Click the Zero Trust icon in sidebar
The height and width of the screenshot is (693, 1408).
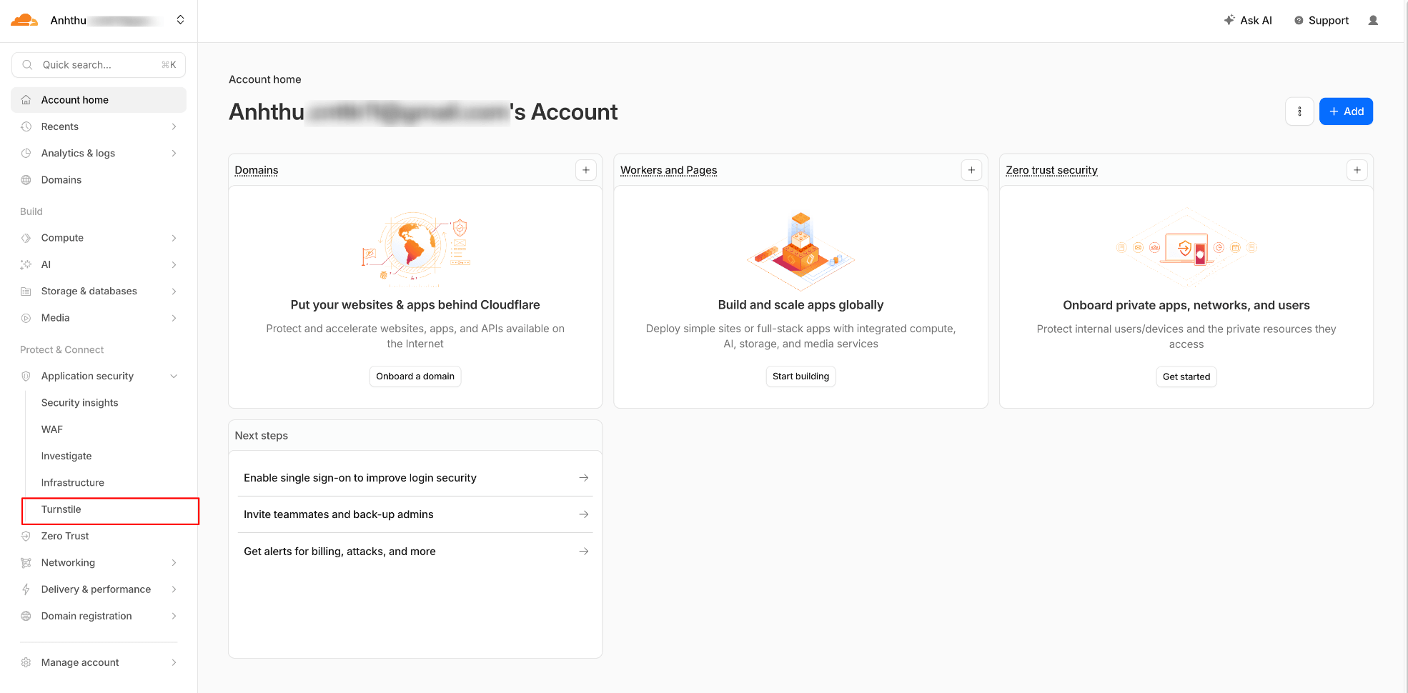(x=26, y=536)
